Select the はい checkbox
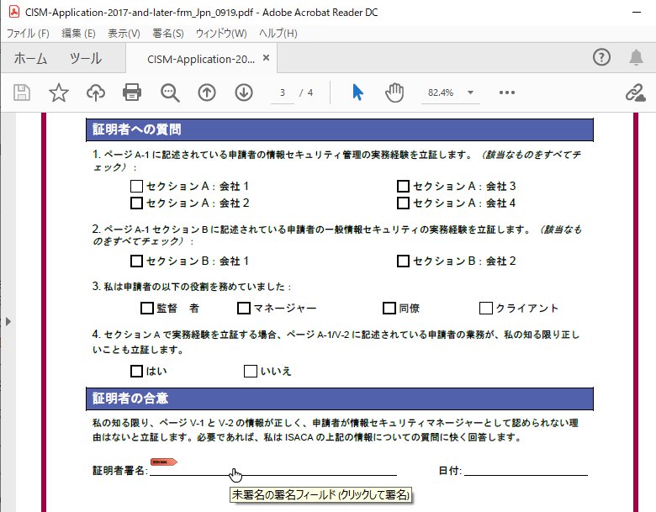656x512 pixels. point(137,371)
